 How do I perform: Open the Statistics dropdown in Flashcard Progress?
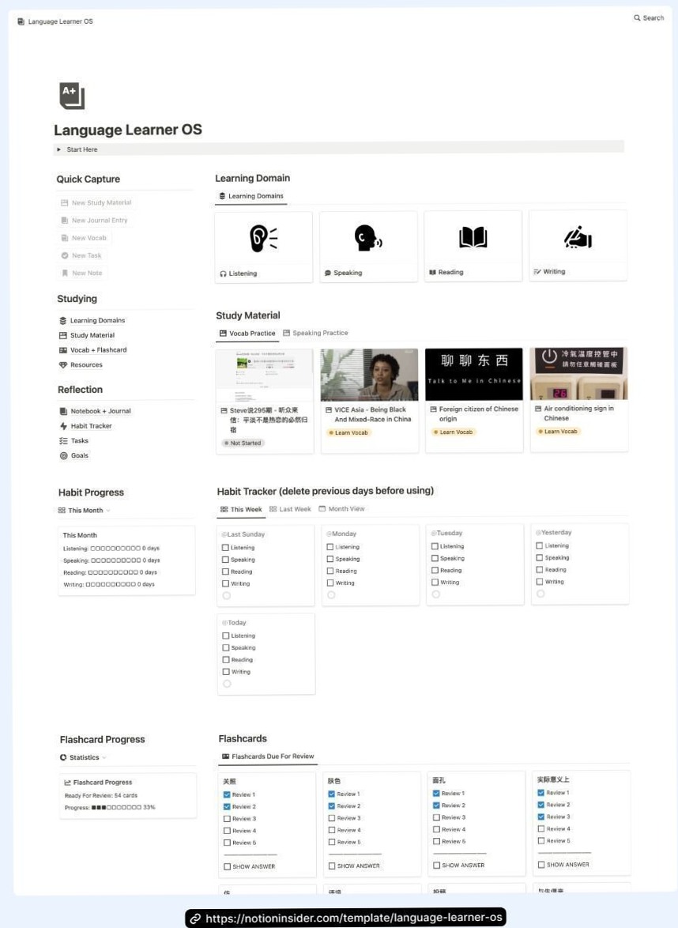(83, 757)
